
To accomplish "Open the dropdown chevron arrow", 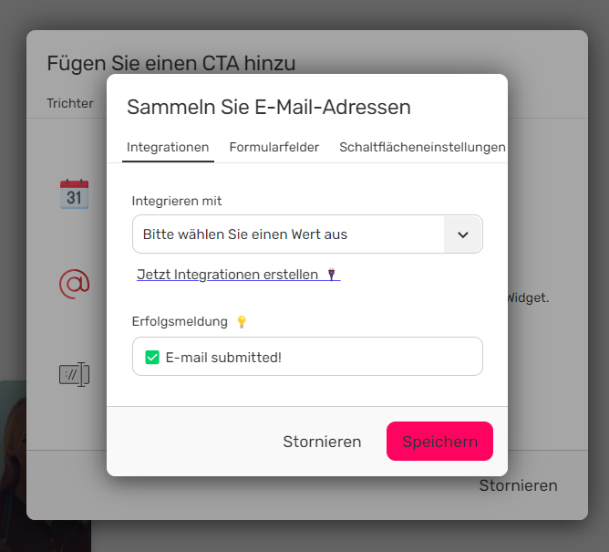I will point(462,234).
